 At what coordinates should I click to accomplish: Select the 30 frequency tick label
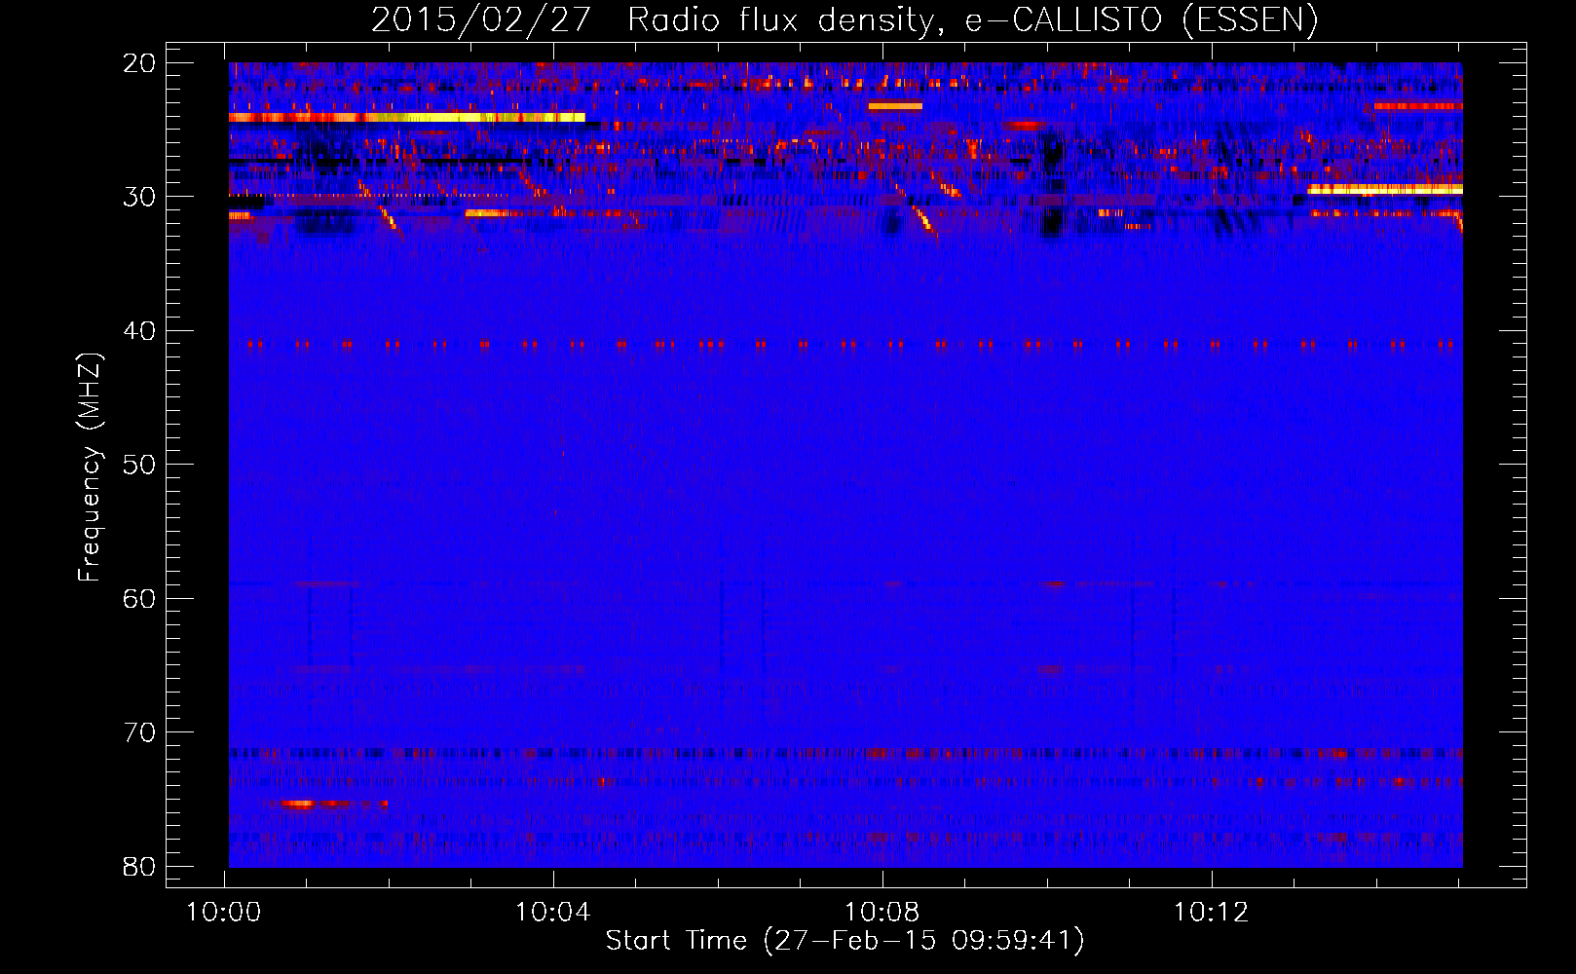pyautogui.click(x=140, y=197)
